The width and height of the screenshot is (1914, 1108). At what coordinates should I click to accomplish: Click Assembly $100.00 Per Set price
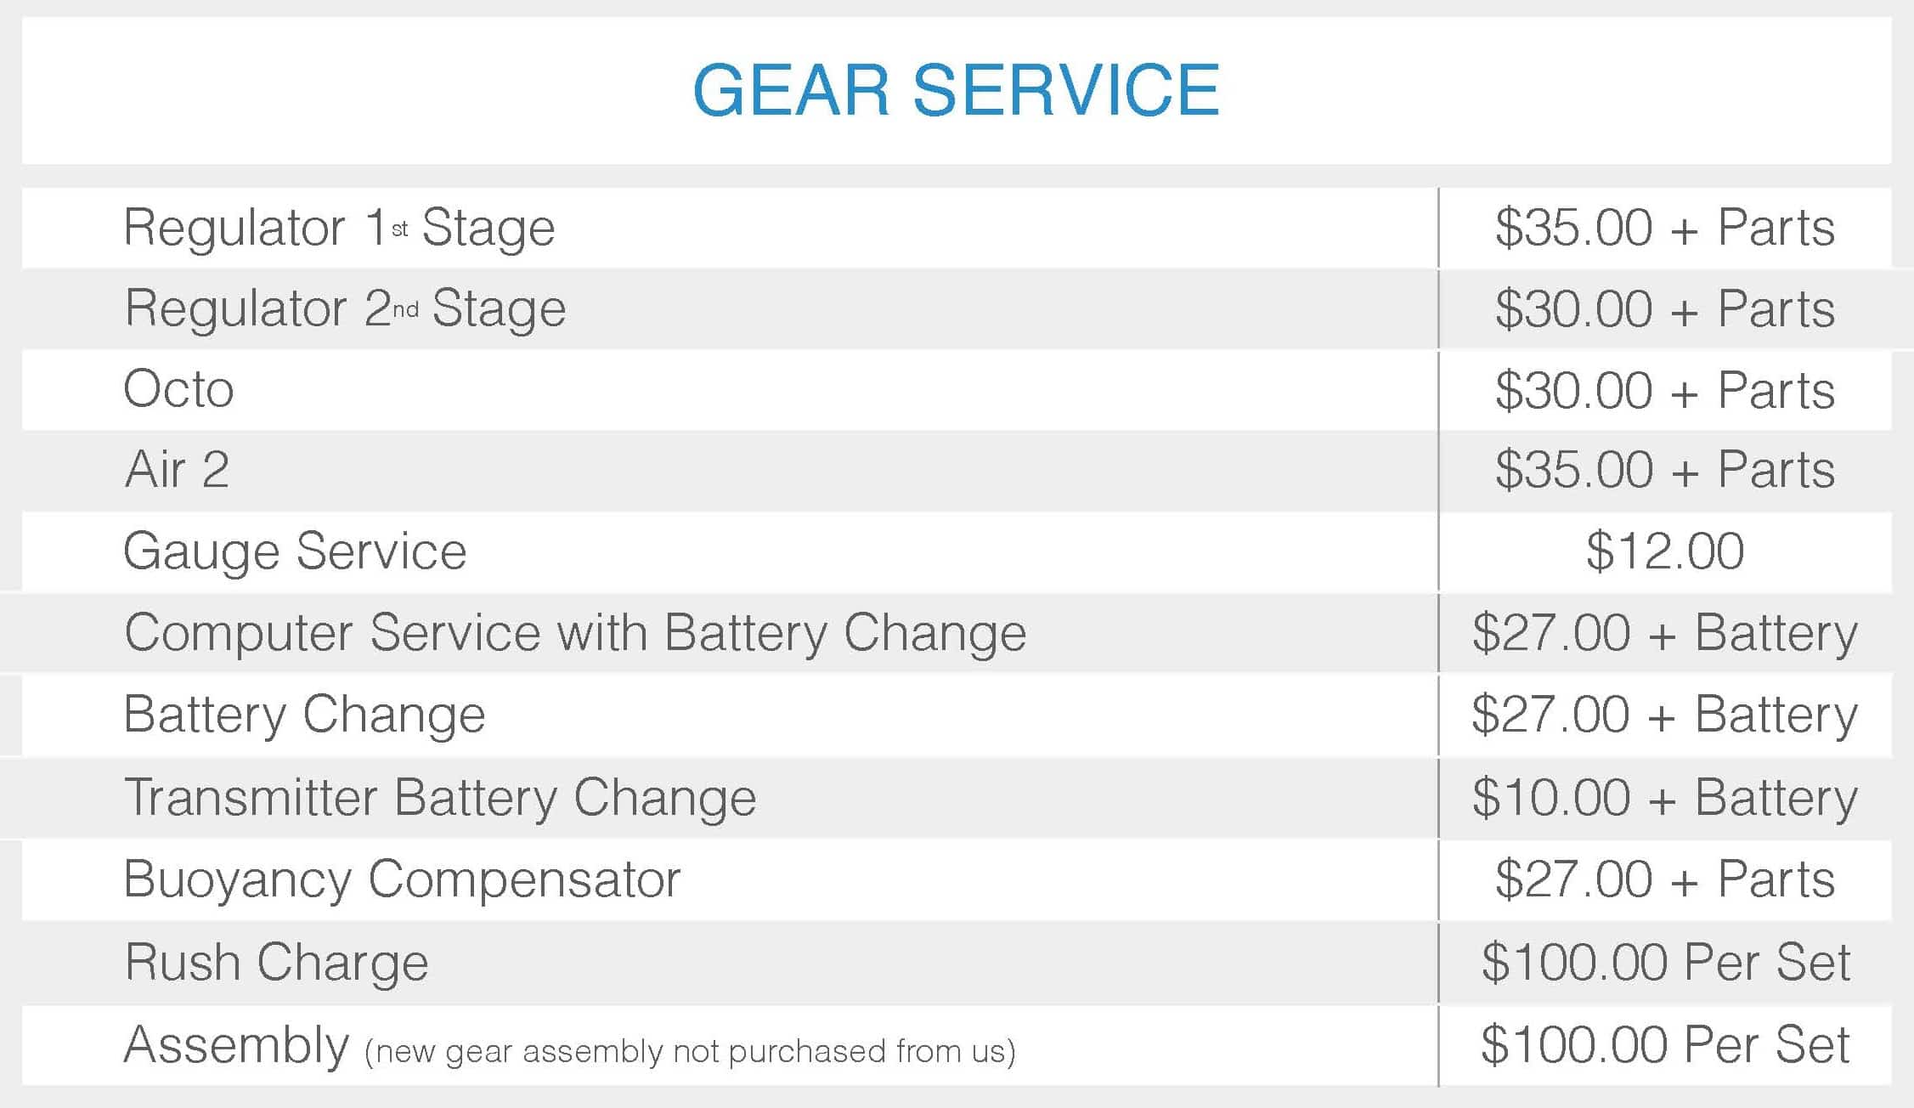pos(1665,1045)
